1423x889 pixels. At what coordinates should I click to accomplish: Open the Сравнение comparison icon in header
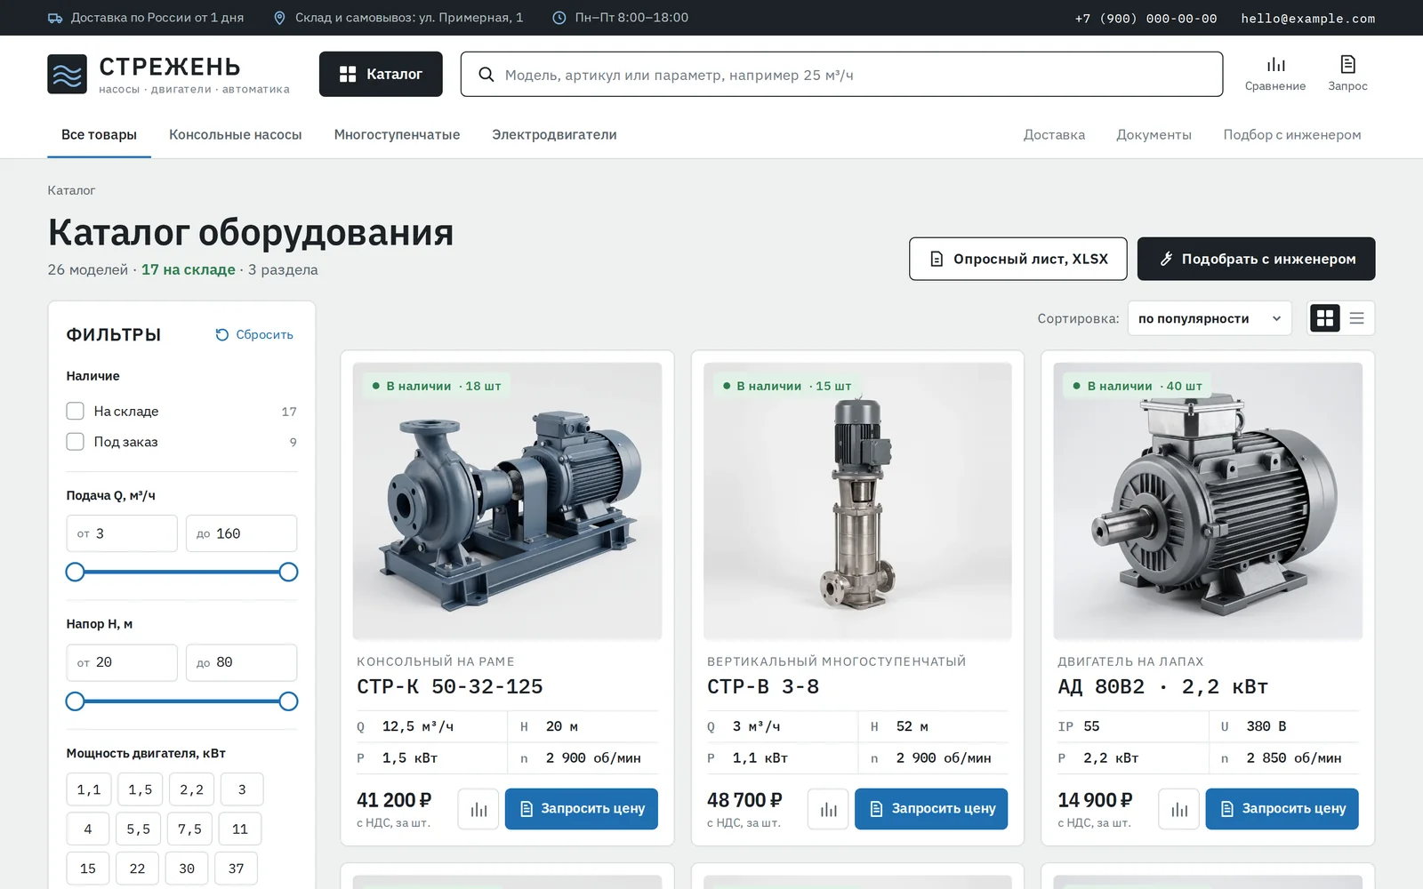(x=1275, y=74)
